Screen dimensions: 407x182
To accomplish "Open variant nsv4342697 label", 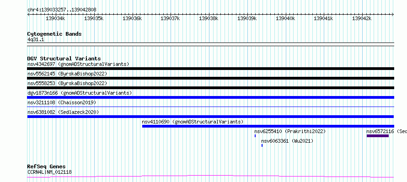I will [x=78, y=64].
